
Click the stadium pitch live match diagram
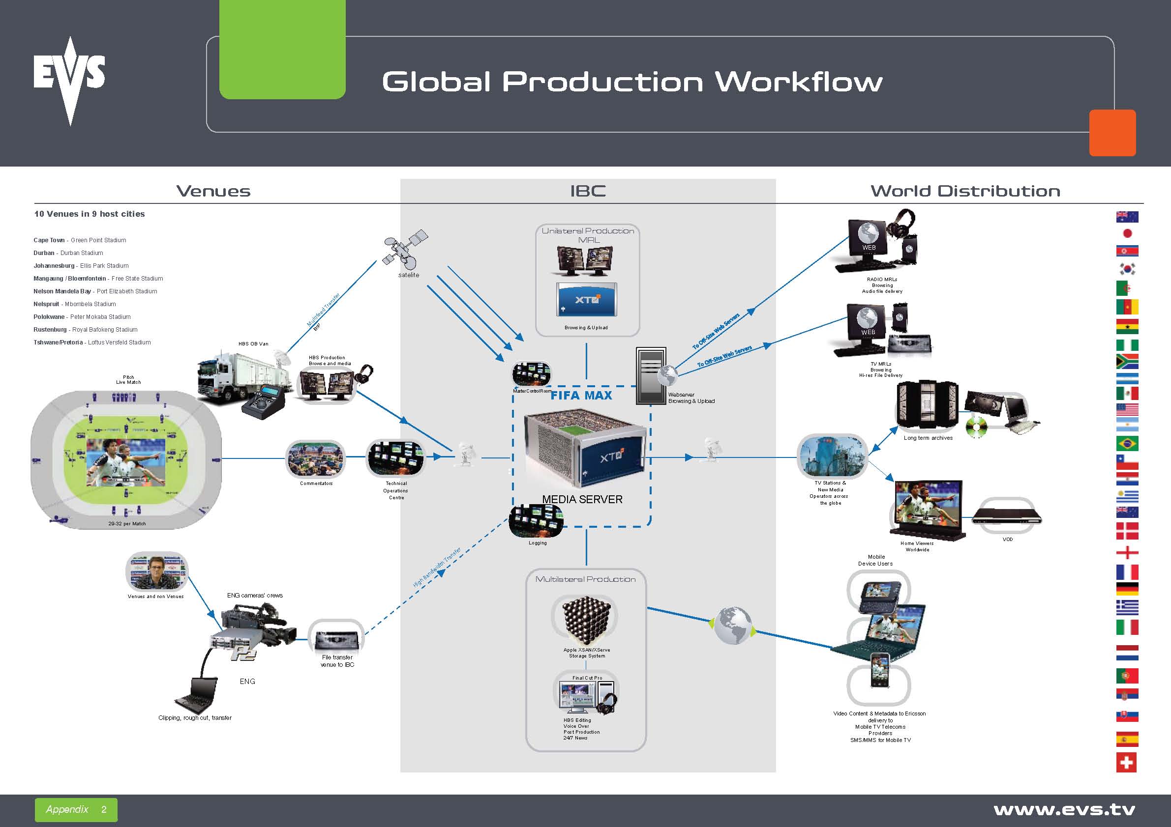pos(126,461)
